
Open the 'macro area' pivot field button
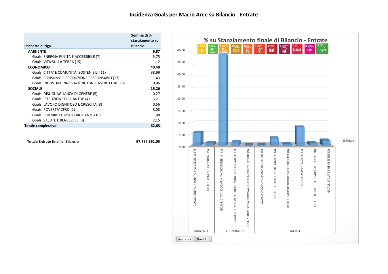pyautogui.click(x=183, y=239)
